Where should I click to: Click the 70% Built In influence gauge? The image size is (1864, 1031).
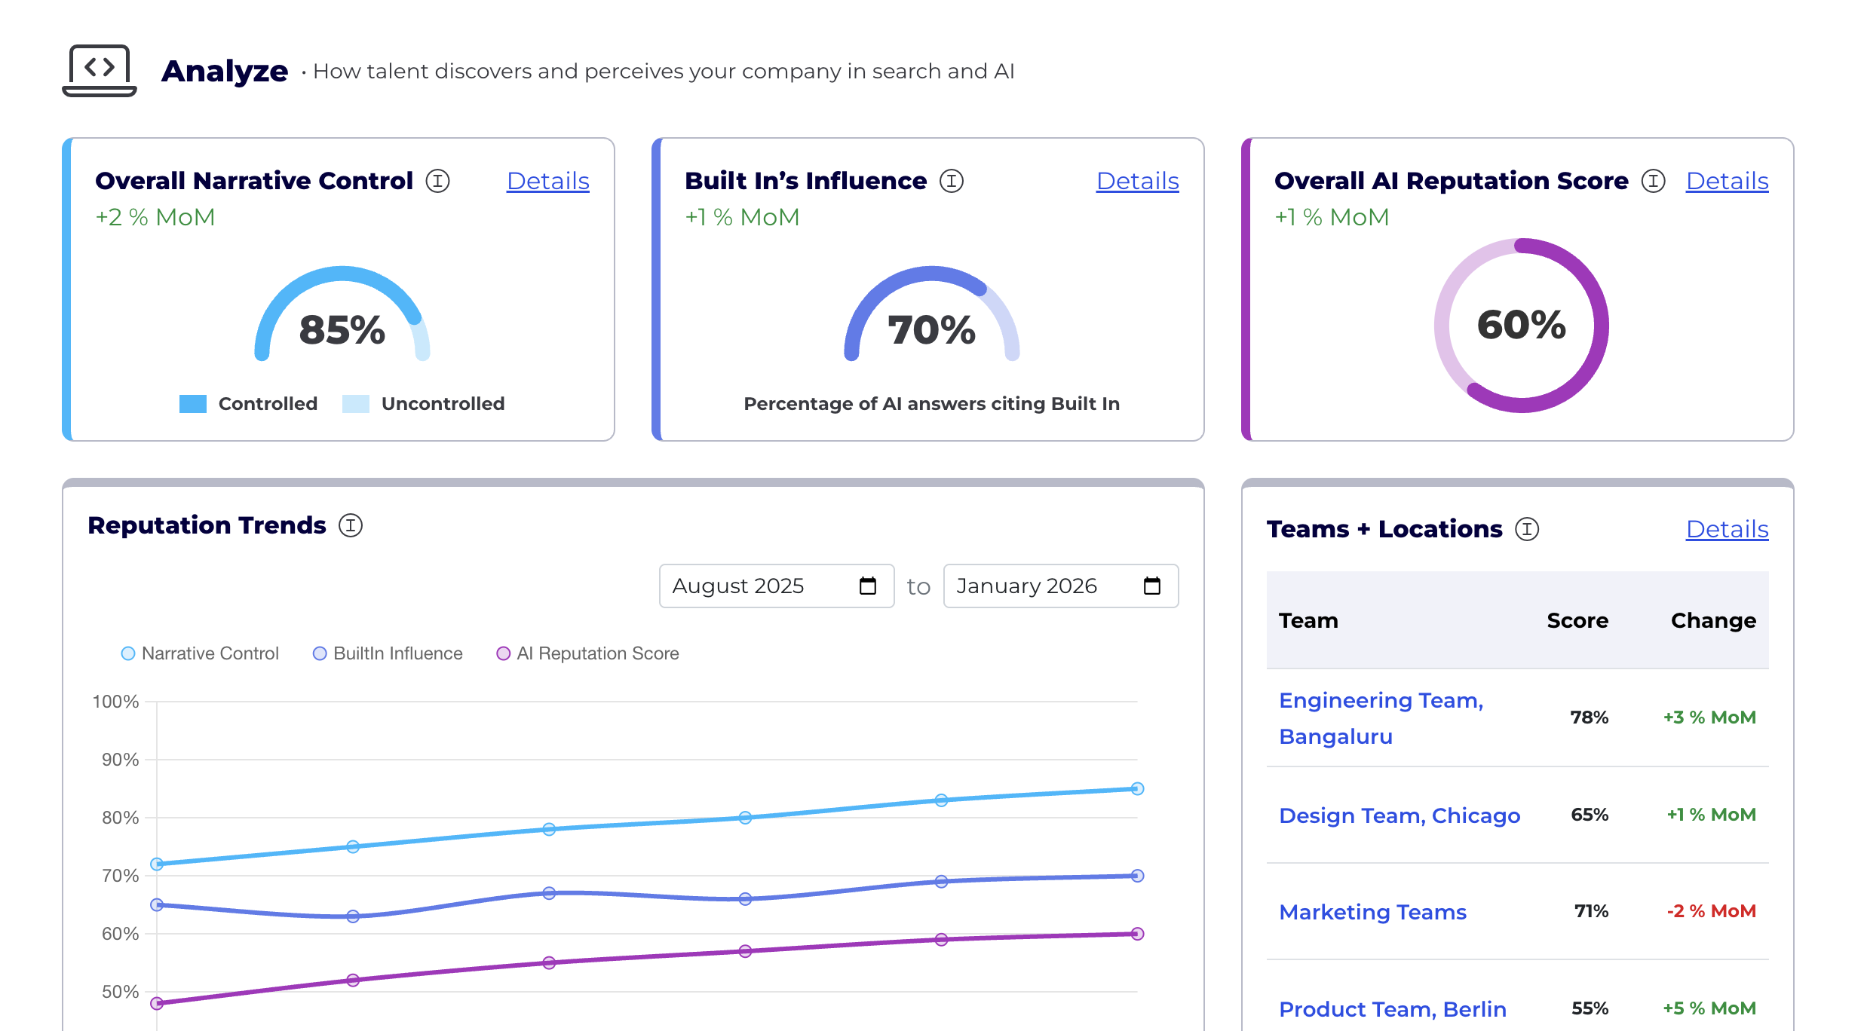pyautogui.click(x=932, y=314)
